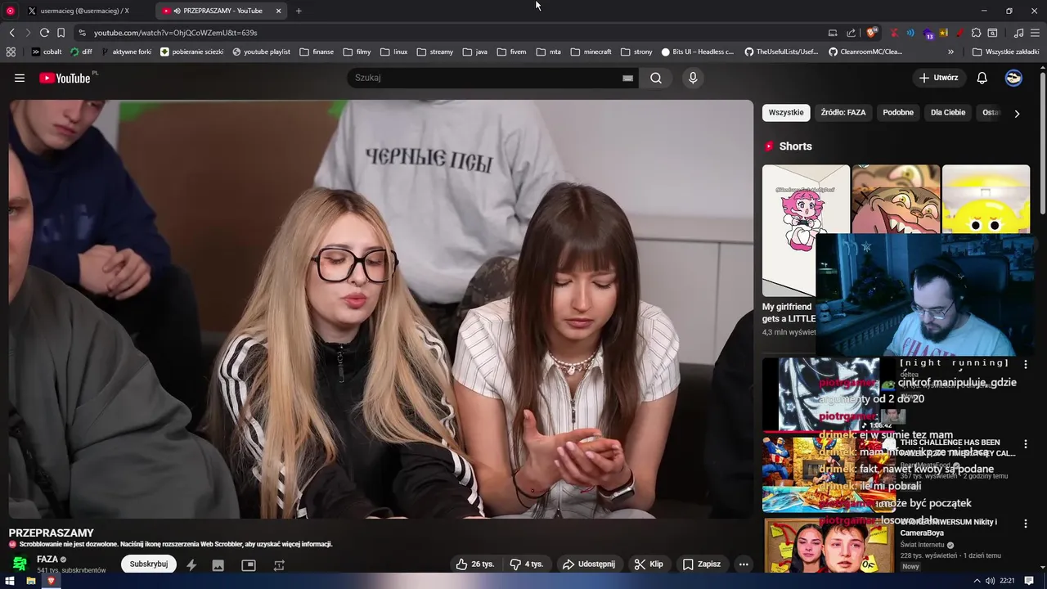Image resolution: width=1047 pixels, height=589 pixels.
Task: Open options for Nikity i CameraBoya video
Action: tap(1026, 524)
